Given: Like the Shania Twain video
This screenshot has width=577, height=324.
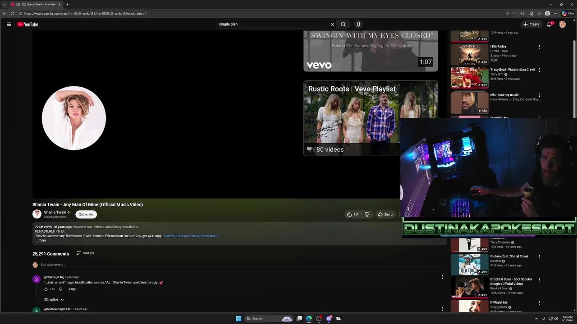Looking at the screenshot, I should click(353, 214).
